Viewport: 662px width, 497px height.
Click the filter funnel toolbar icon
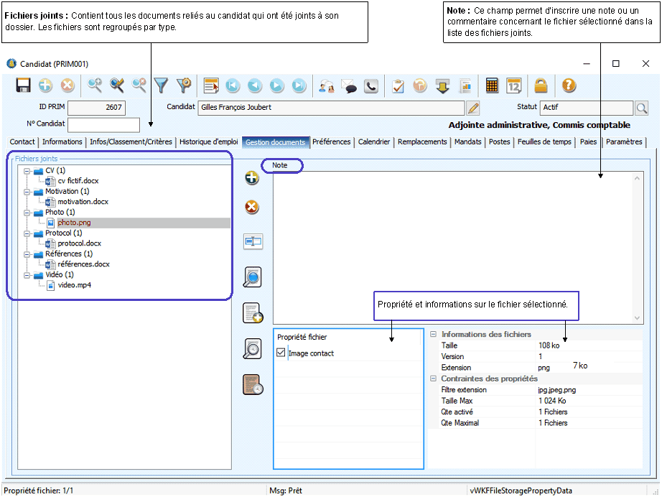pos(161,86)
